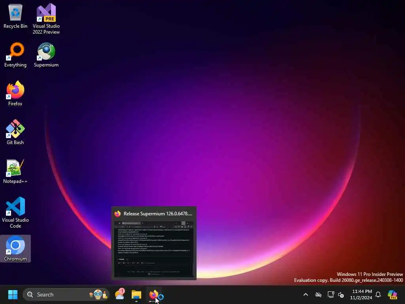405x304 pixels.
Task: Open the notification bell icon
Action: (x=378, y=294)
